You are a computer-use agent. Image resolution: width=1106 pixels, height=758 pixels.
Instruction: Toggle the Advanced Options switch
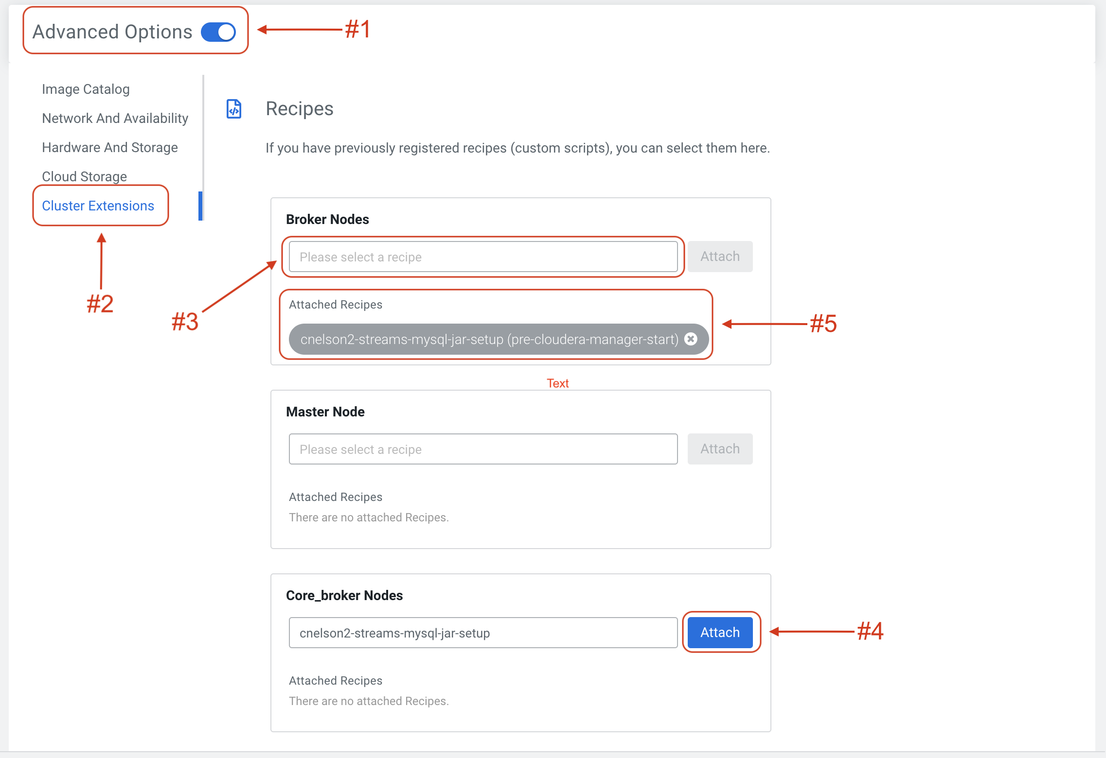point(218,32)
